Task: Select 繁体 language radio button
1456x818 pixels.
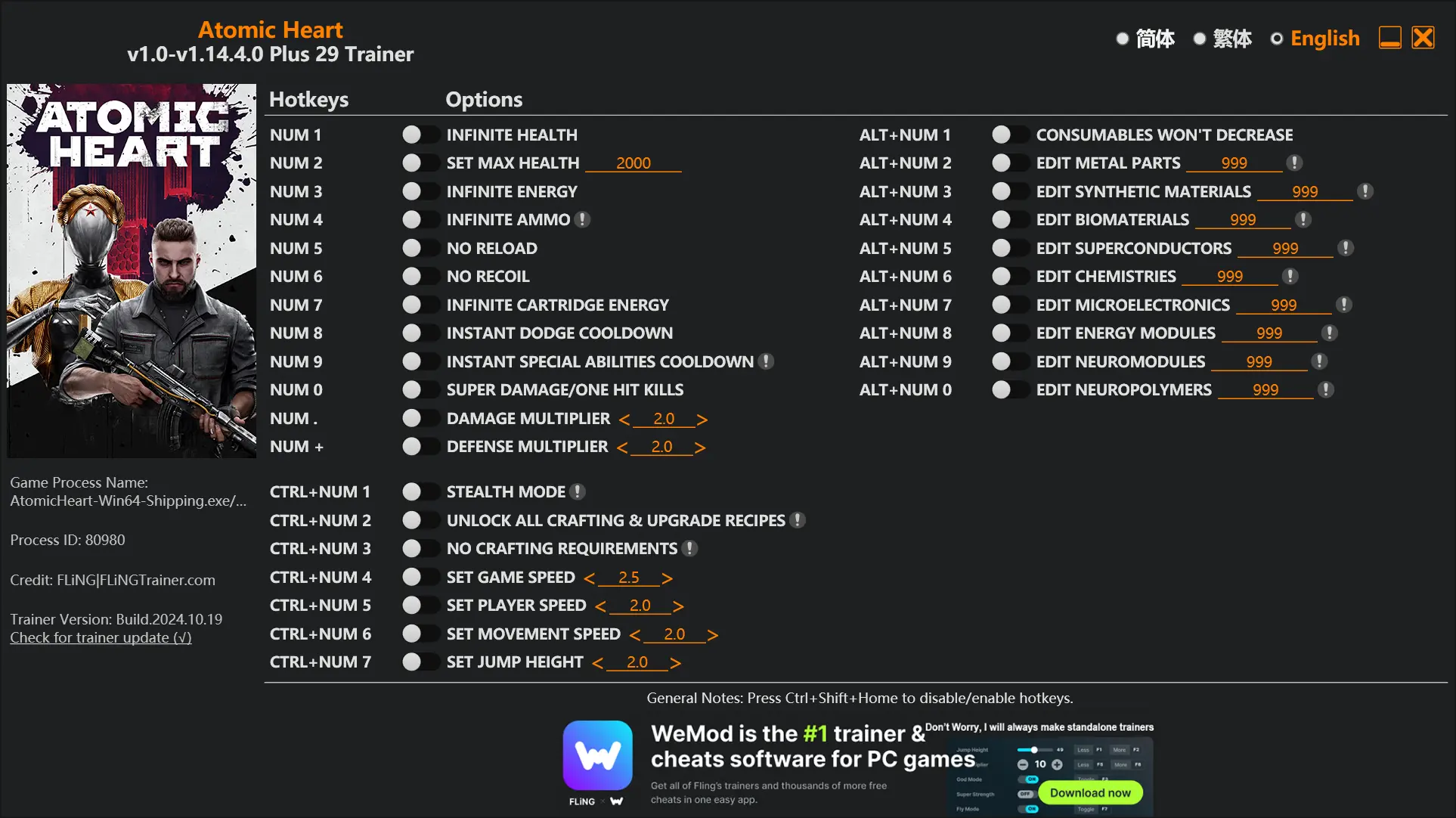Action: 1200,38
